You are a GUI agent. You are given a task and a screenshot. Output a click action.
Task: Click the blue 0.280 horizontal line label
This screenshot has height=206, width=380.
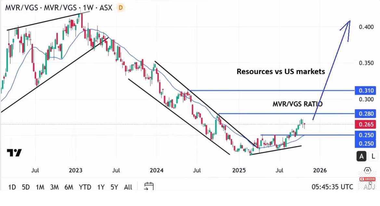point(365,114)
